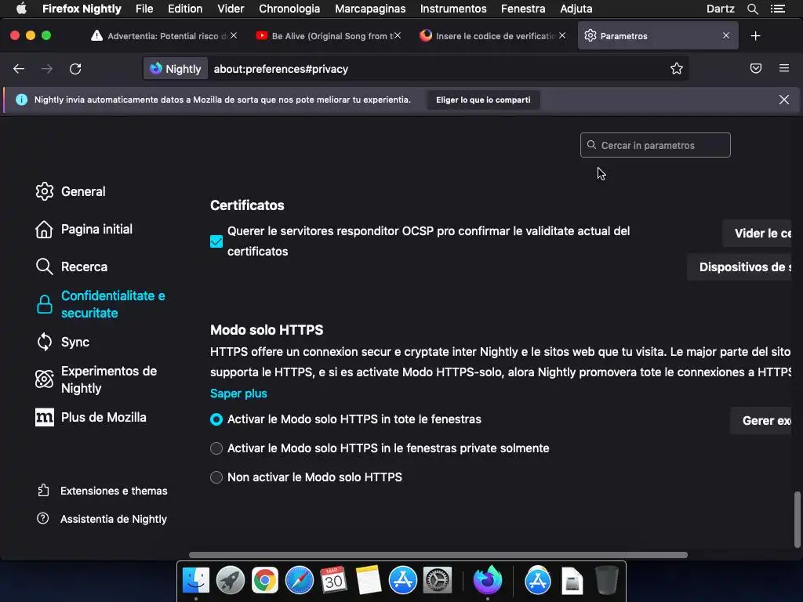
Task: Open the File menu
Action: coord(144,9)
